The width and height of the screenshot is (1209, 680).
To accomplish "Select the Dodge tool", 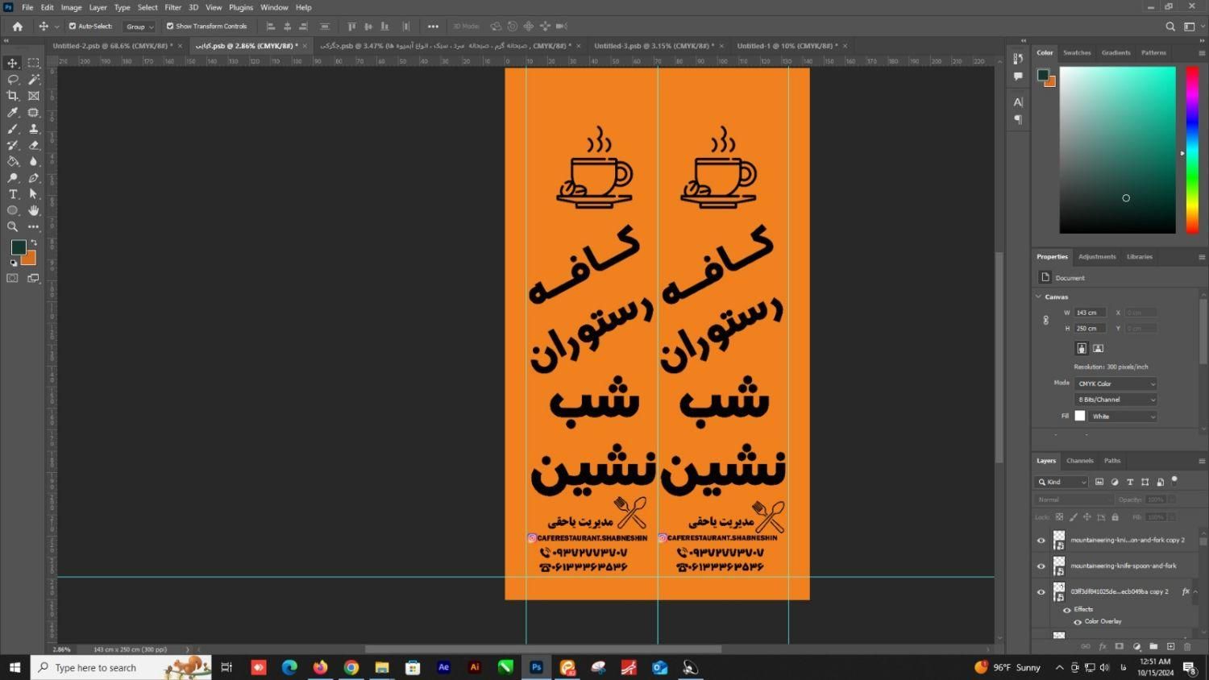I will (x=13, y=178).
